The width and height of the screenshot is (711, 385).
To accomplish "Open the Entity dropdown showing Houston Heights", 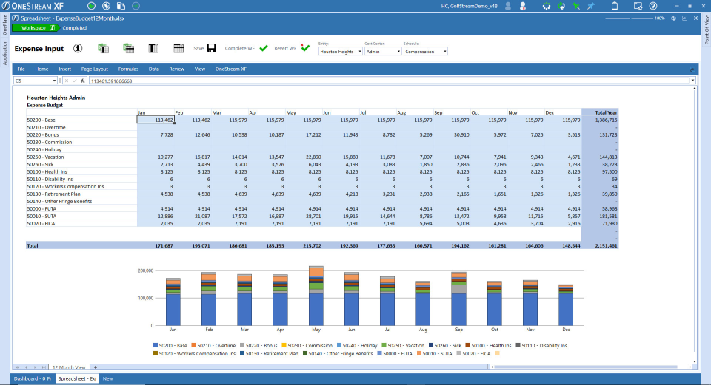I will [x=340, y=52].
